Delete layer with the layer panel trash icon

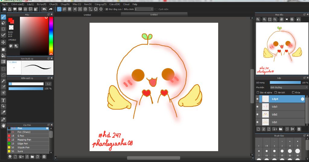pos(299,129)
